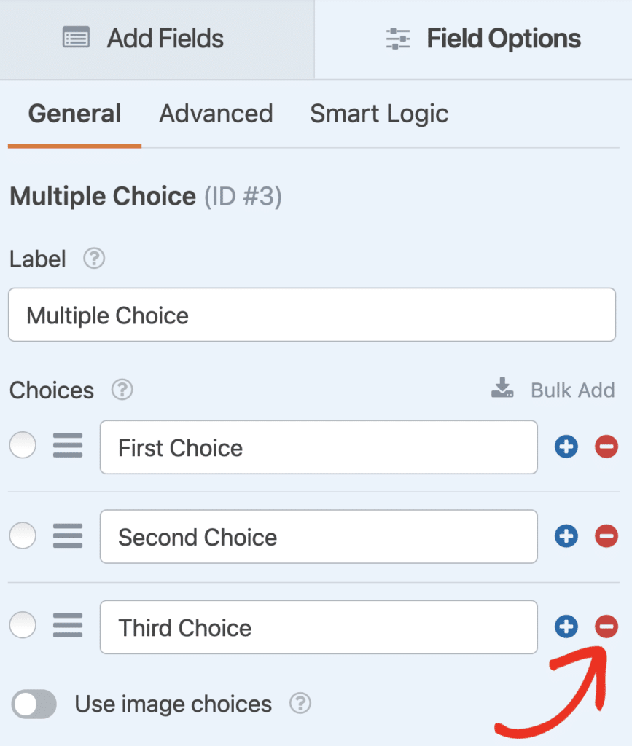
Task: Open the Bulk Add download icon
Action: point(502,388)
